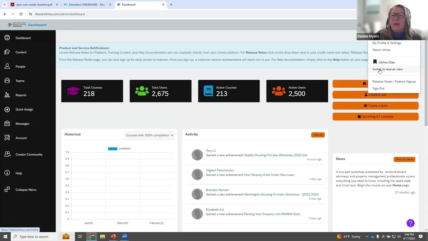Open the Reports sidebar icon

(x=7, y=95)
